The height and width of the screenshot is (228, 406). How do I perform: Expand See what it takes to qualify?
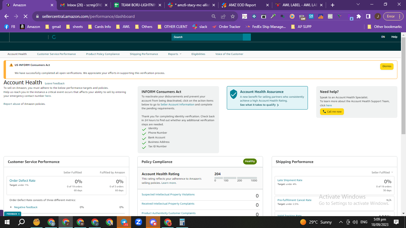259,105
